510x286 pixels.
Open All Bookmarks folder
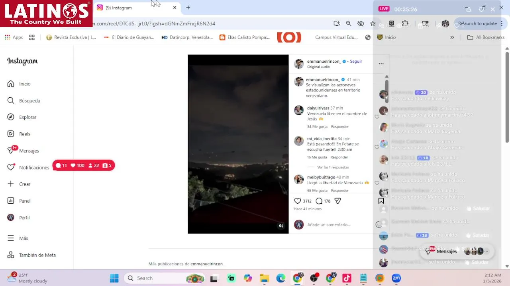tap(486, 37)
